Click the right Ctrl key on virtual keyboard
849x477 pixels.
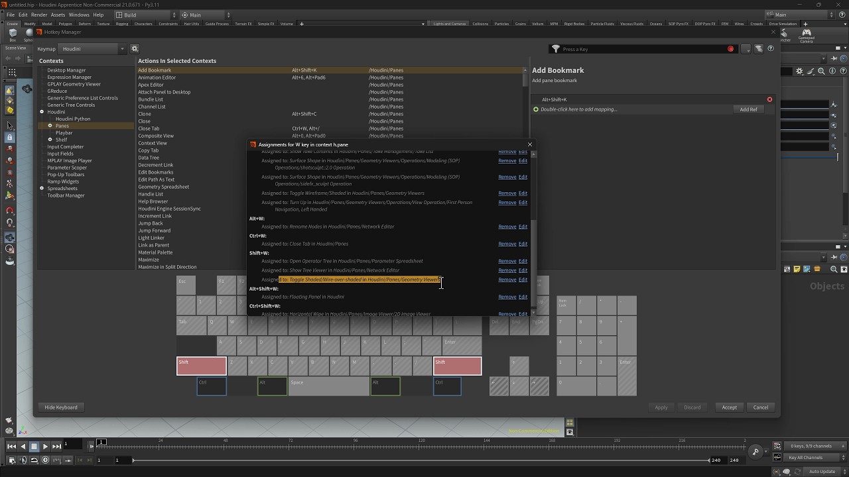(447, 386)
